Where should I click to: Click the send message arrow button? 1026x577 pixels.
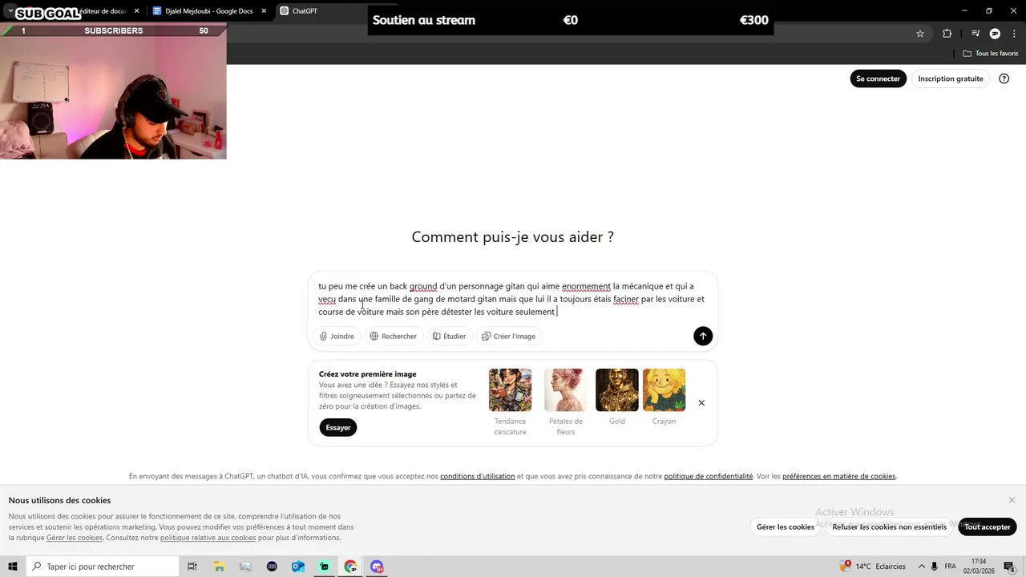tap(703, 336)
